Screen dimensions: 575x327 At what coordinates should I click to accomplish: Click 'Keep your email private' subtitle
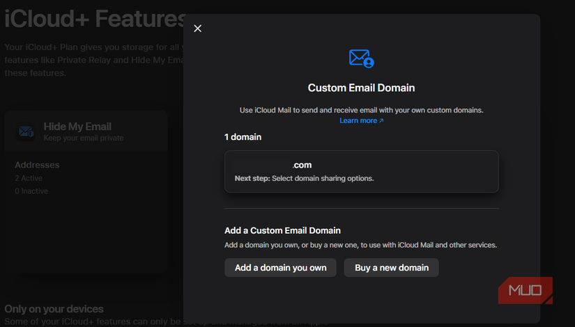84,138
